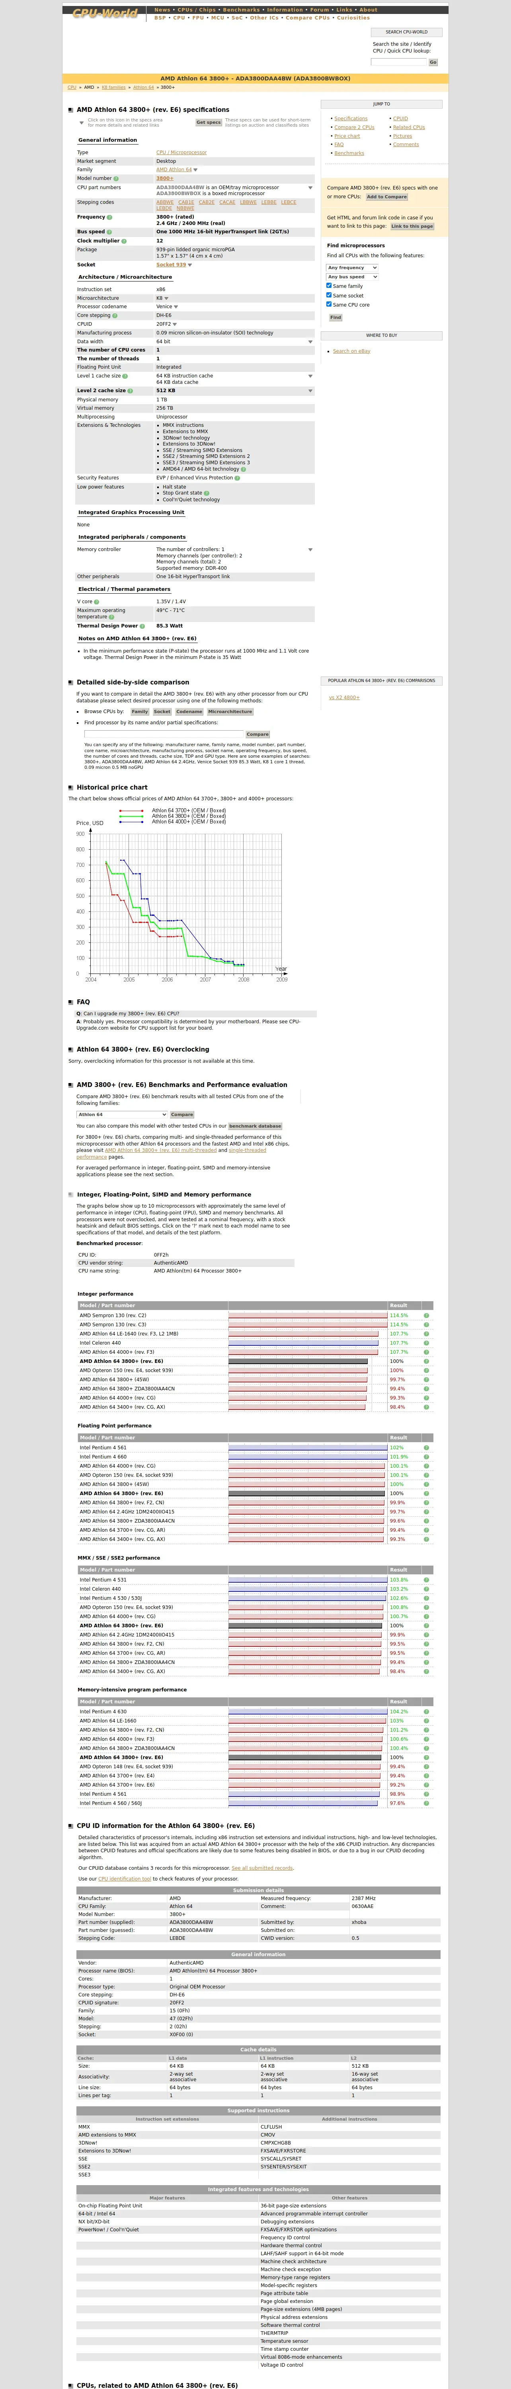Click help icon in AMD Sempron 130 rev. C2 row

click(x=427, y=1315)
